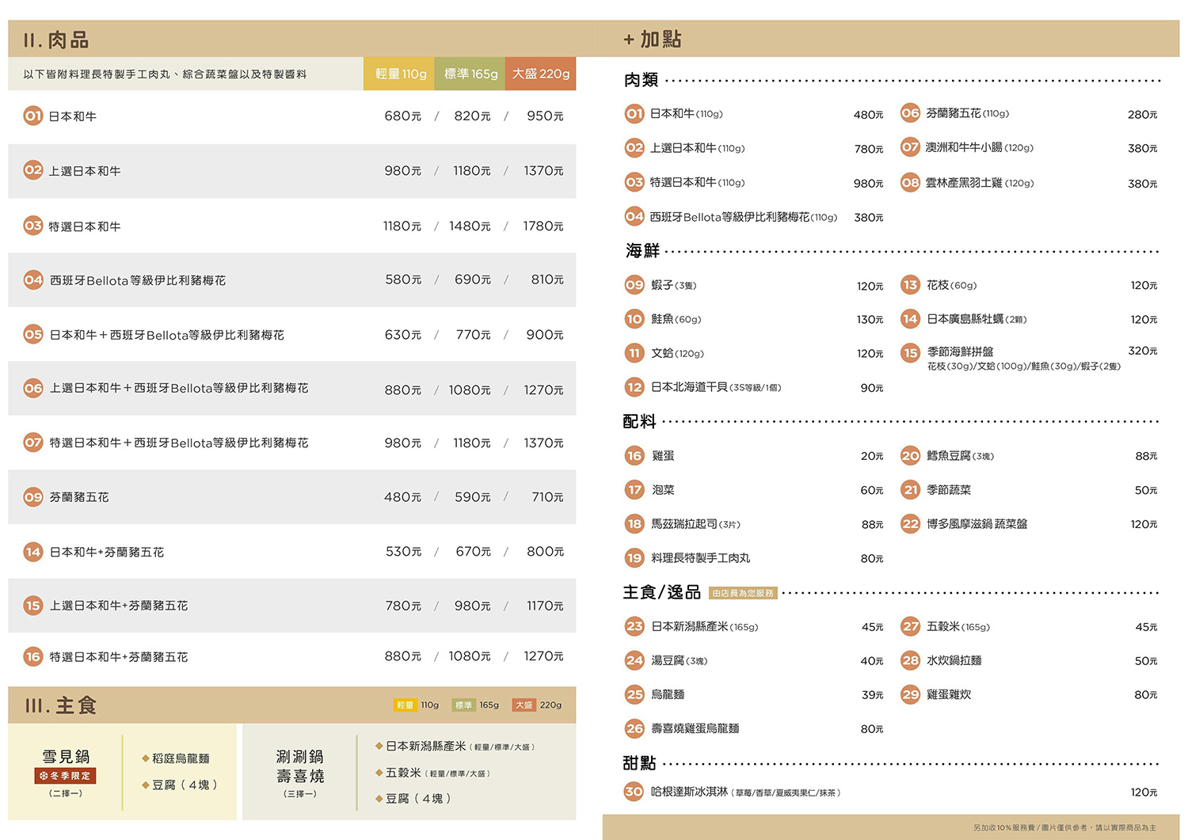The width and height of the screenshot is (1188, 840).
Task: Select 上選日本和牛+西班牙Bellota等級伊比利豬梅花 item name
Action: 179,388
